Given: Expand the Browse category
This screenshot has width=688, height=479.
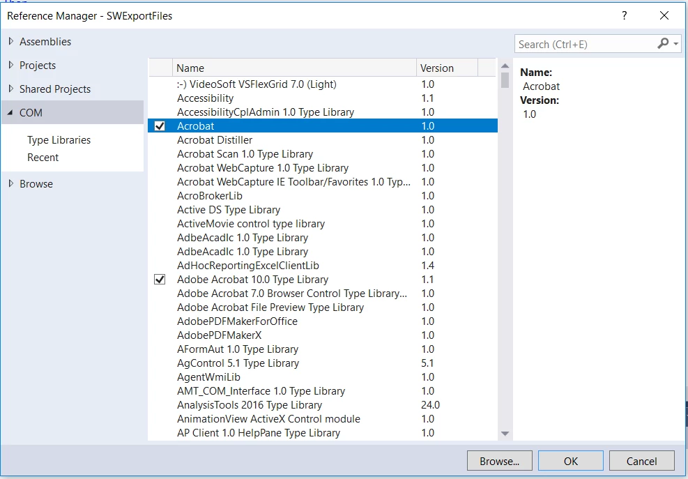Looking at the screenshot, I should [11, 183].
